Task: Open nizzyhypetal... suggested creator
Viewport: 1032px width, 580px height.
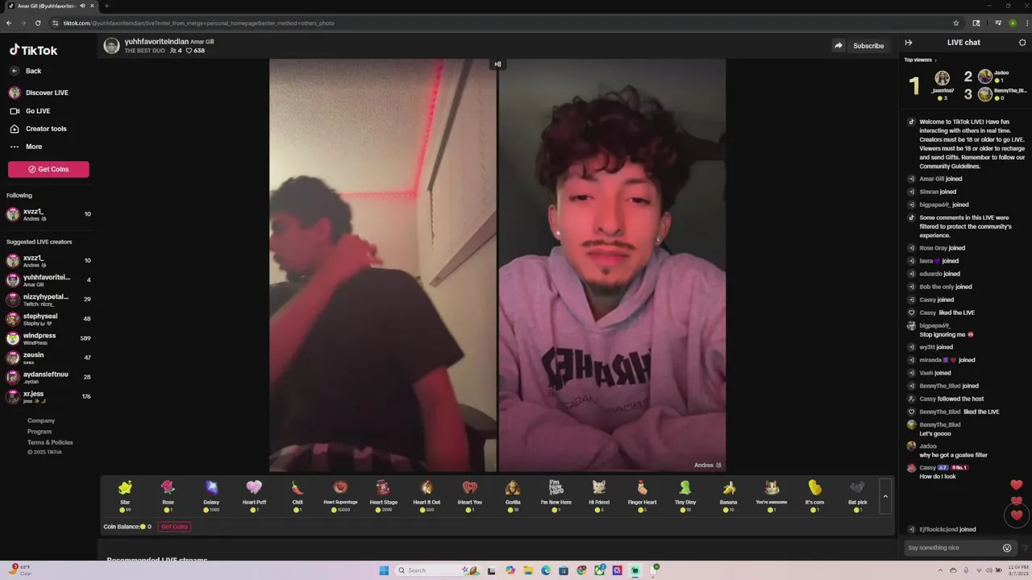Action: 48,300
